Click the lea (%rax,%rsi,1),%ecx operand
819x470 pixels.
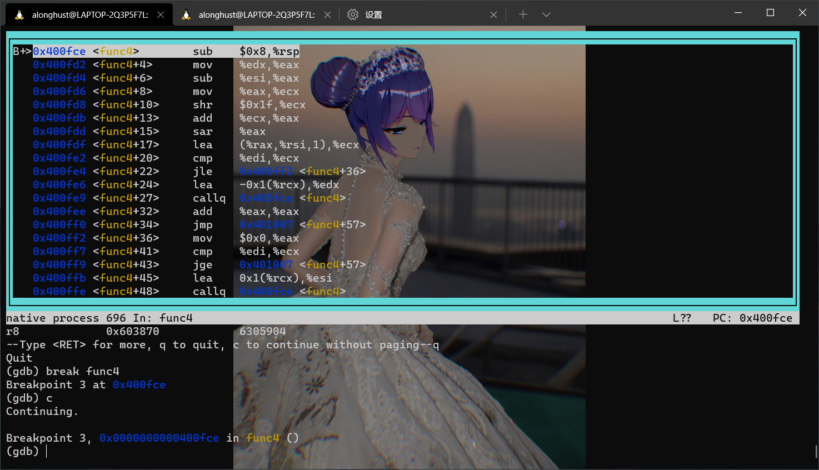pyautogui.click(x=299, y=144)
